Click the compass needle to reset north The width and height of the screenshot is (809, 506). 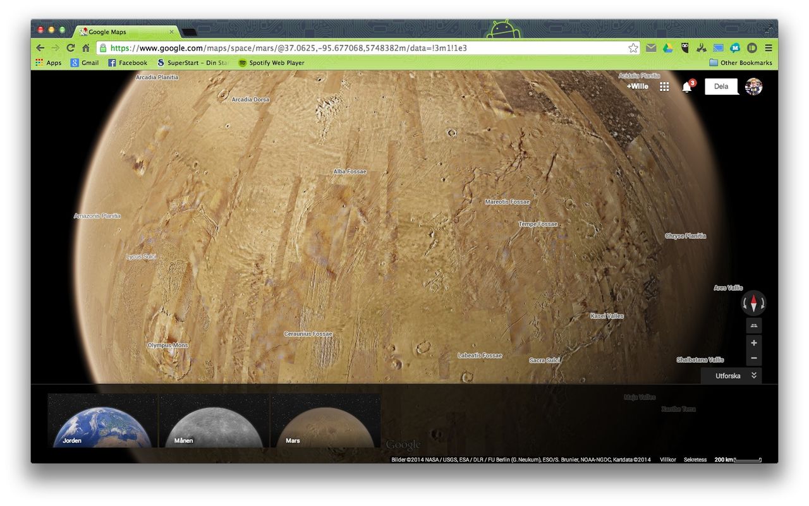coord(753,303)
